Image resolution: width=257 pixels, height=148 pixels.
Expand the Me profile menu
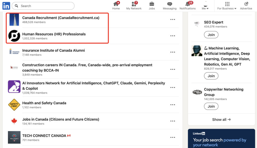(x=205, y=6)
